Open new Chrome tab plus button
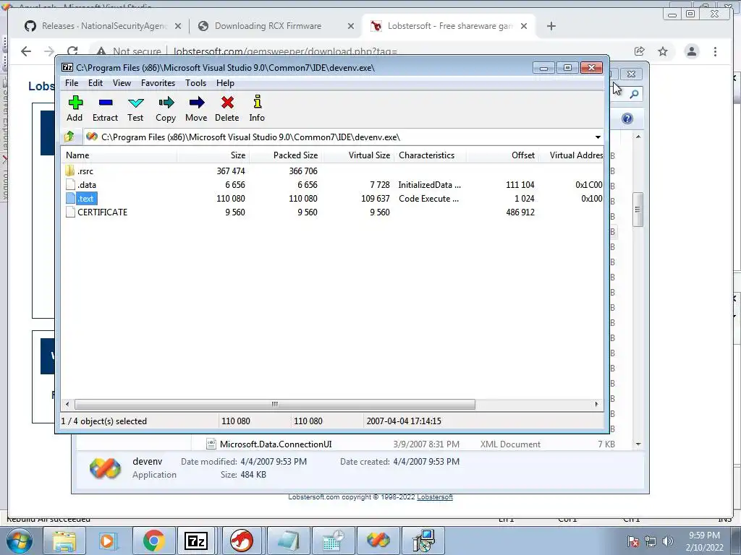The image size is (741, 555). tap(551, 26)
